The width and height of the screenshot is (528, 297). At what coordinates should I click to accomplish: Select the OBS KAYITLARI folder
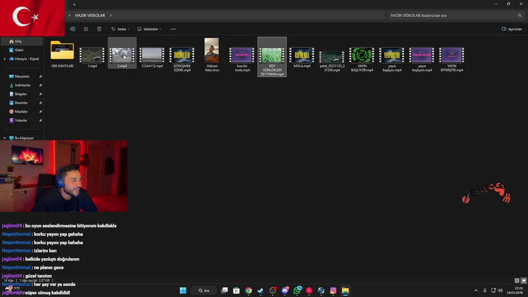pyautogui.click(x=62, y=54)
